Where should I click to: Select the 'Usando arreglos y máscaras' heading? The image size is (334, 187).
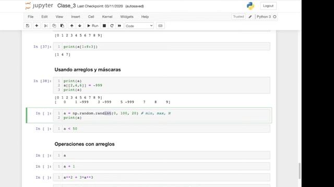point(88,70)
